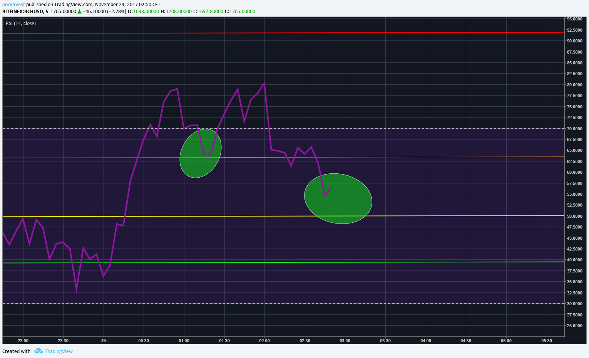Screen dimensions: 589x358
Task: Click the '24' date label on time axis
Action: pos(104,341)
